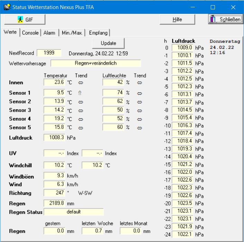This screenshot has height=242, width=244.
Task: Click the GIF export button
Action: tap(25, 19)
